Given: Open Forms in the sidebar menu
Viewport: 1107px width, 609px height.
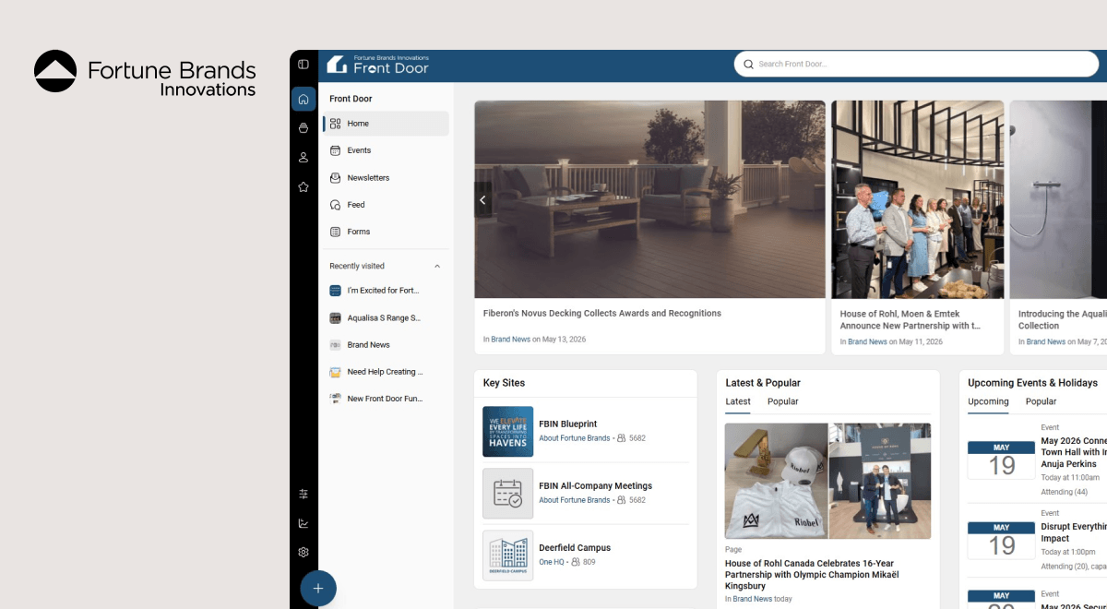Looking at the screenshot, I should tap(386, 232).
